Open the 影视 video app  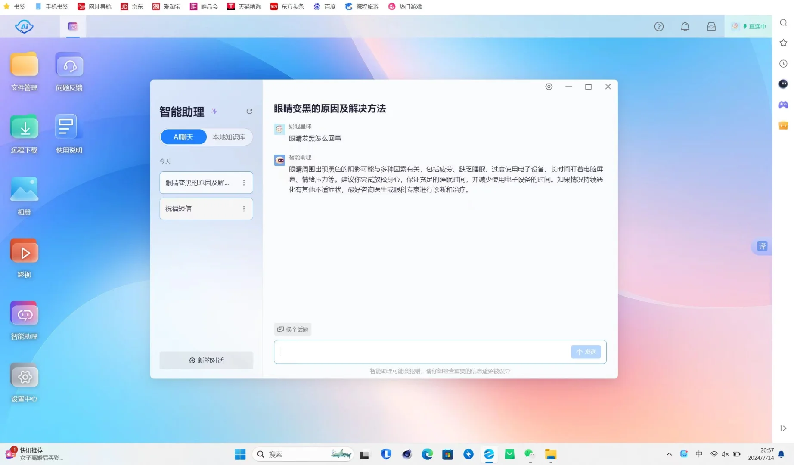24,257
